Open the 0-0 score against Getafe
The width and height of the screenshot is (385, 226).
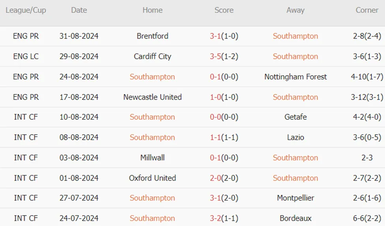216,117
